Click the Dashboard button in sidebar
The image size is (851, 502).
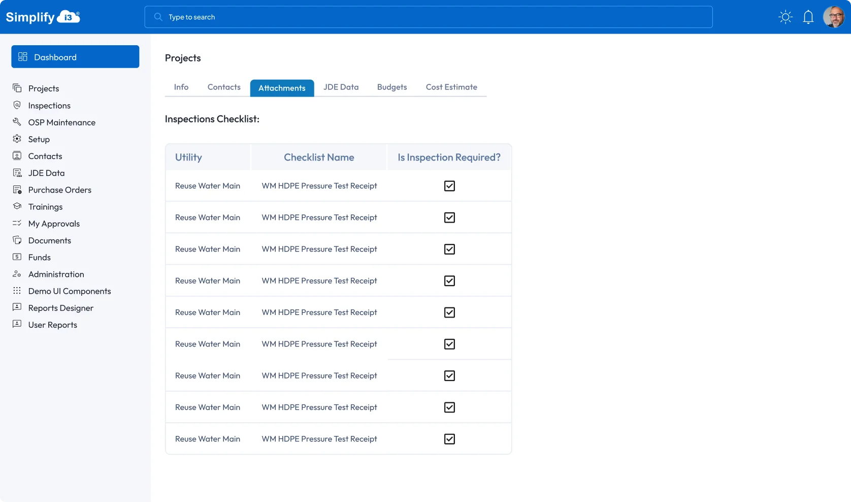(75, 57)
